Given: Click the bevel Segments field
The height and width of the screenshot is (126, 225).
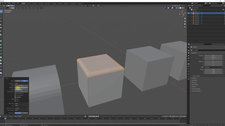Looking at the screenshot, I should 21,87.
